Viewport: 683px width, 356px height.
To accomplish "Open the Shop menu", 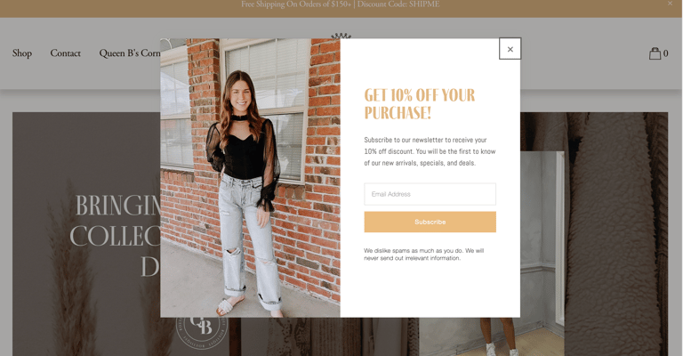I will 22,53.
